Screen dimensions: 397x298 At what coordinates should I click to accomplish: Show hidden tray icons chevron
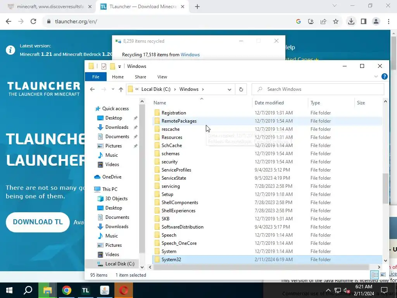point(328,290)
